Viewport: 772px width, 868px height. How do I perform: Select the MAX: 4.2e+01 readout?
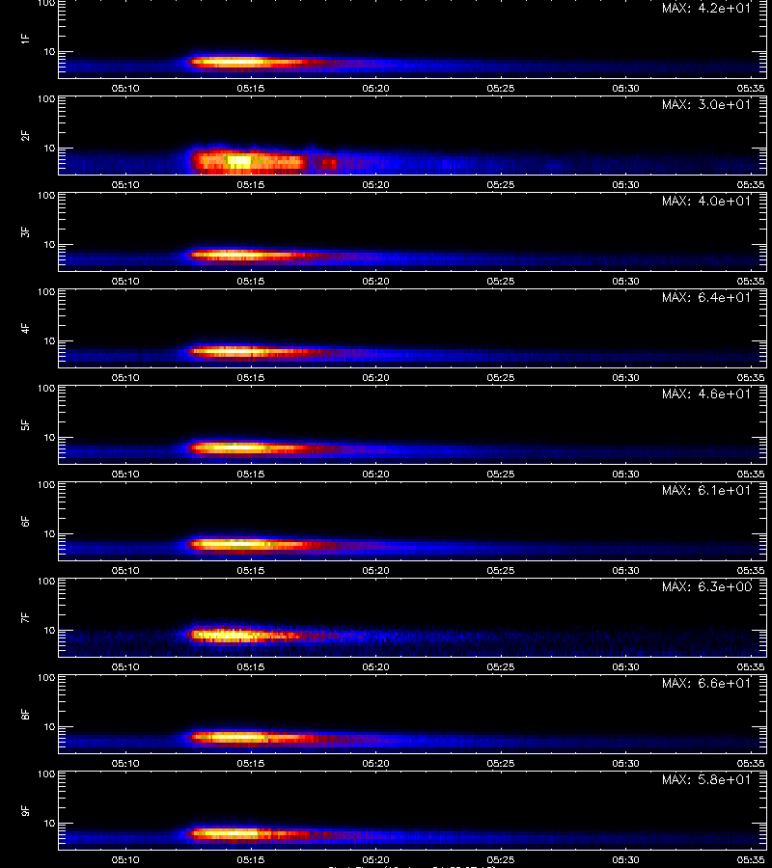tap(706, 9)
